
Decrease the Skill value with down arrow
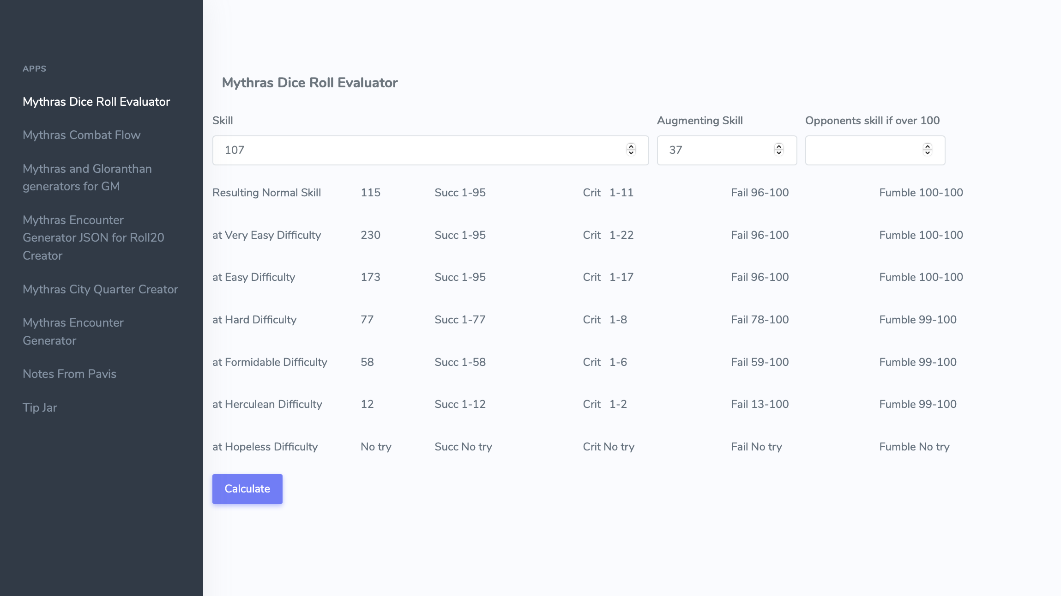[x=631, y=153]
